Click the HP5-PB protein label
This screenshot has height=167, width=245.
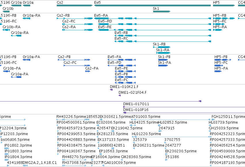(221, 57)
